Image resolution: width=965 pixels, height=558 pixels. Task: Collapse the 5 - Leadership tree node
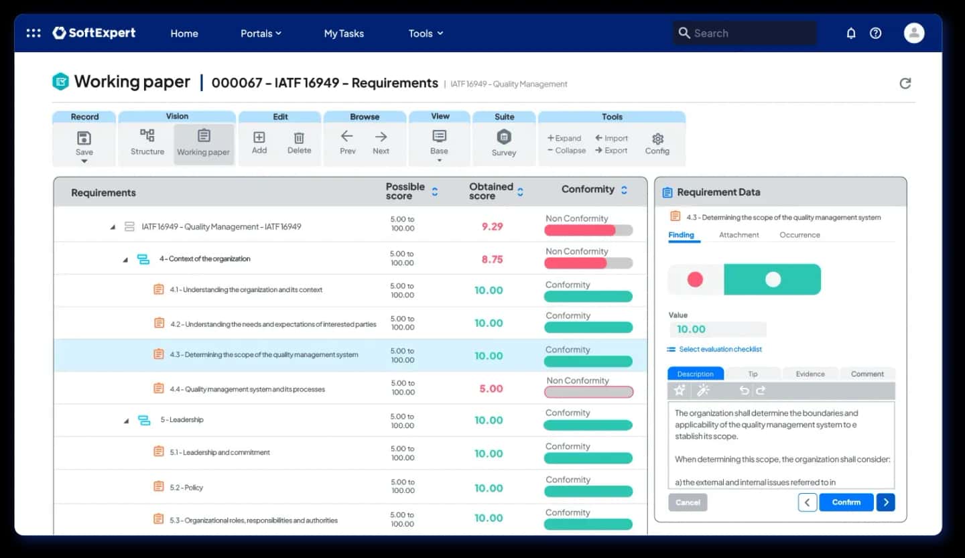125,421
